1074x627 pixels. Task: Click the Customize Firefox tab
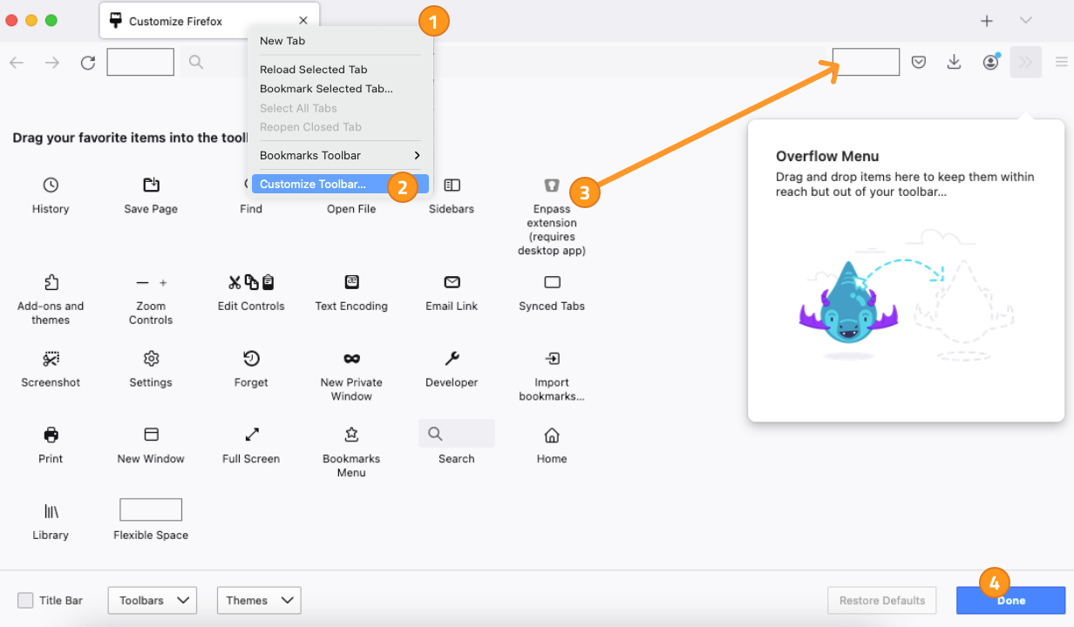point(209,21)
